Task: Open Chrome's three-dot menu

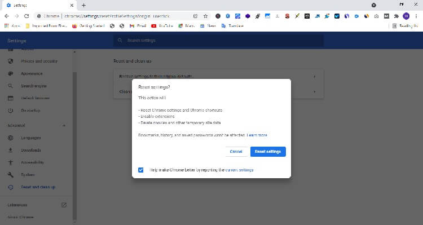Action: coord(416,16)
